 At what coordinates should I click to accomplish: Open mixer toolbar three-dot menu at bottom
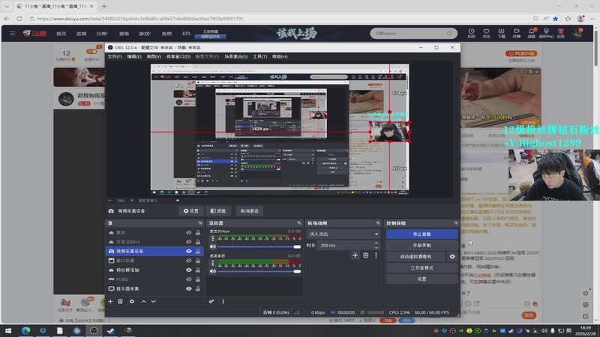click(223, 302)
